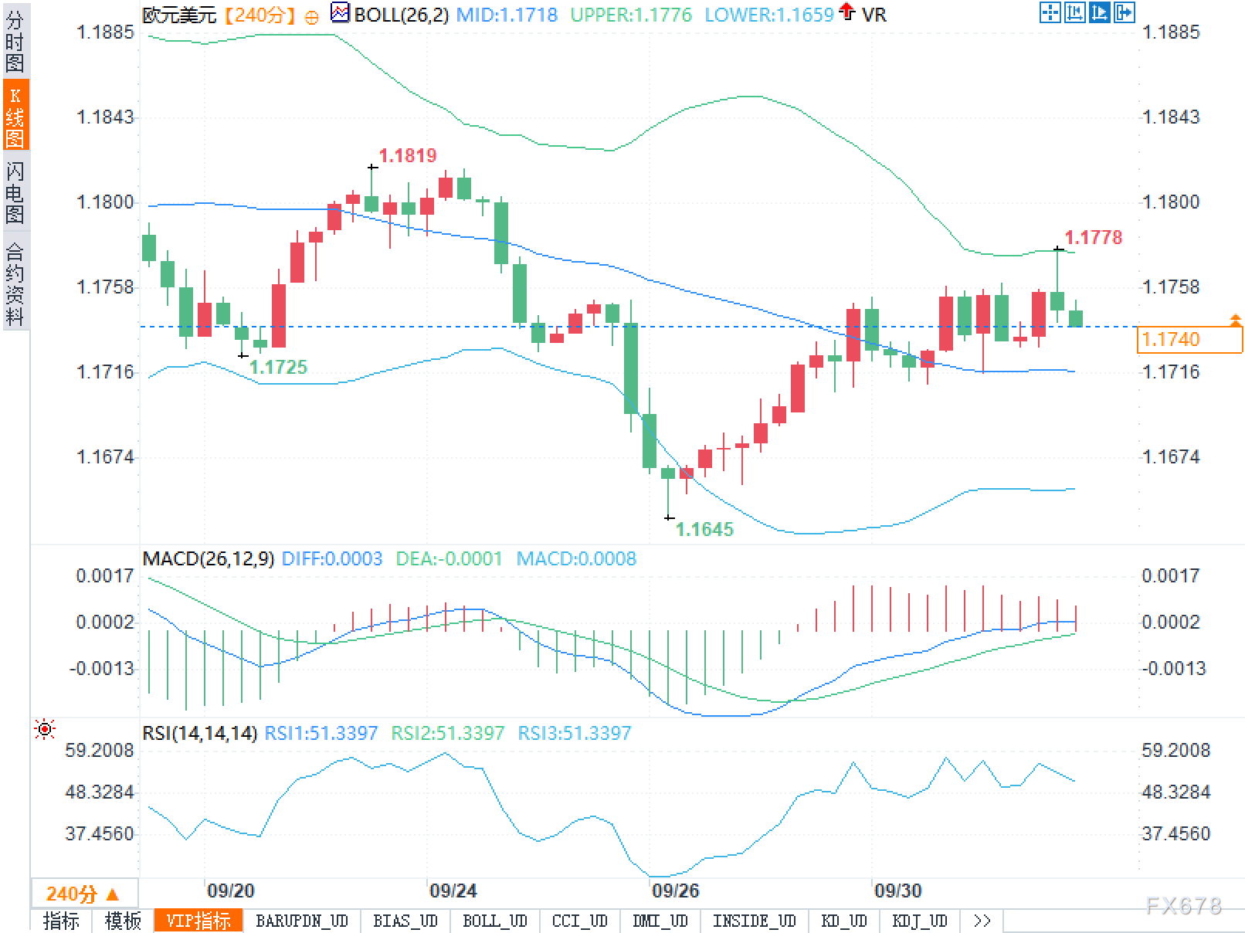Expand more indicators with the >> arrow
This screenshot has width=1245, height=933.
pos(982,921)
